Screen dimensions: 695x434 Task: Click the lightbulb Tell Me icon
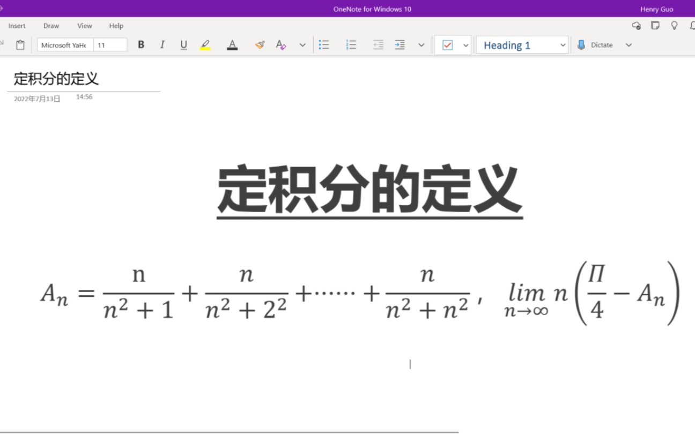(x=675, y=26)
